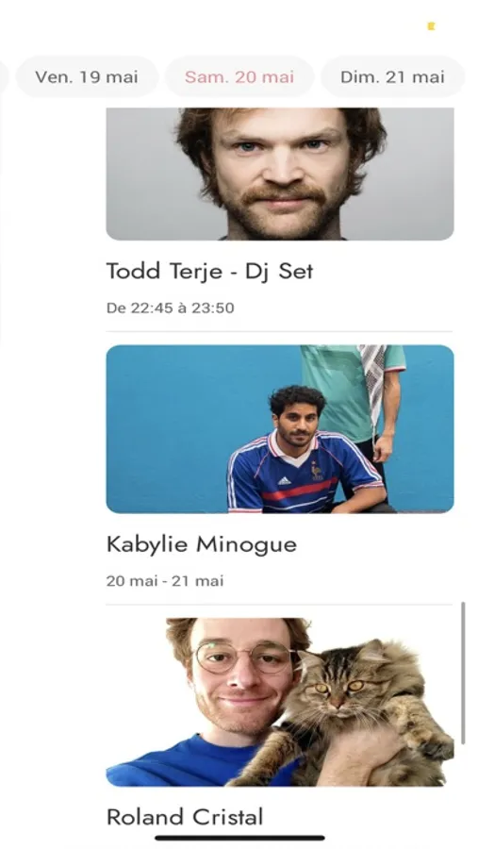Select the Sam. 20 mai tab

coord(239,77)
